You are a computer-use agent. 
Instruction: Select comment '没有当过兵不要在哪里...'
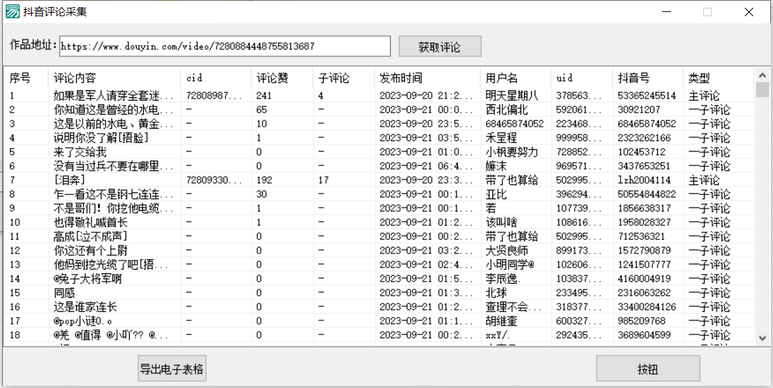click(x=114, y=166)
